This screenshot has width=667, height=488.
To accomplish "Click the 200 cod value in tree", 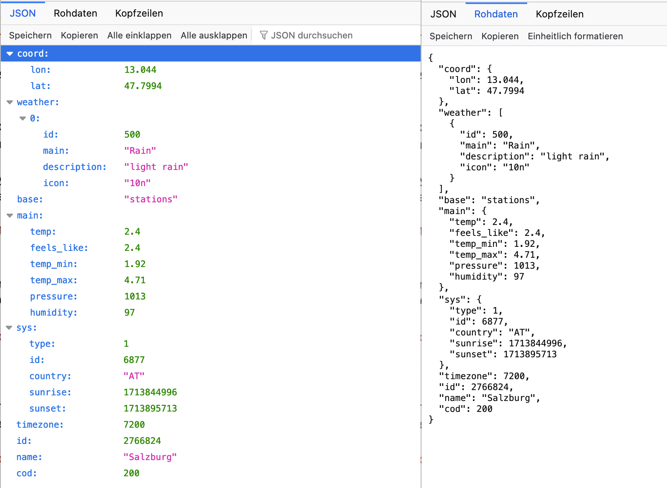I will point(131,473).
